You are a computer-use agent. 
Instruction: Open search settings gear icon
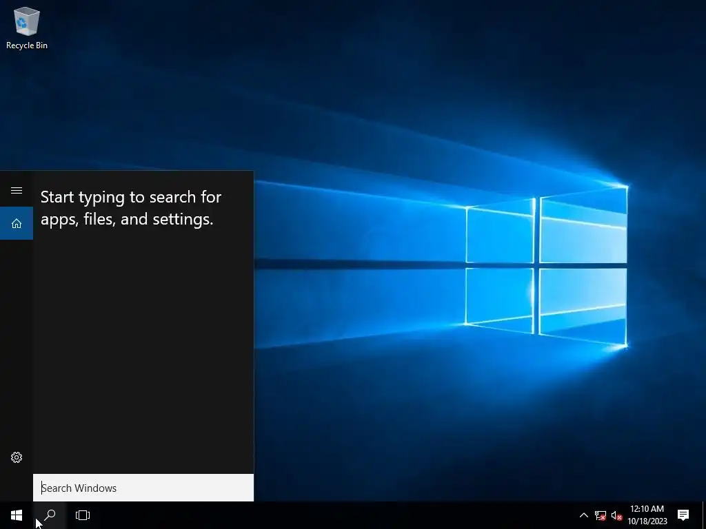pos(17,457)
